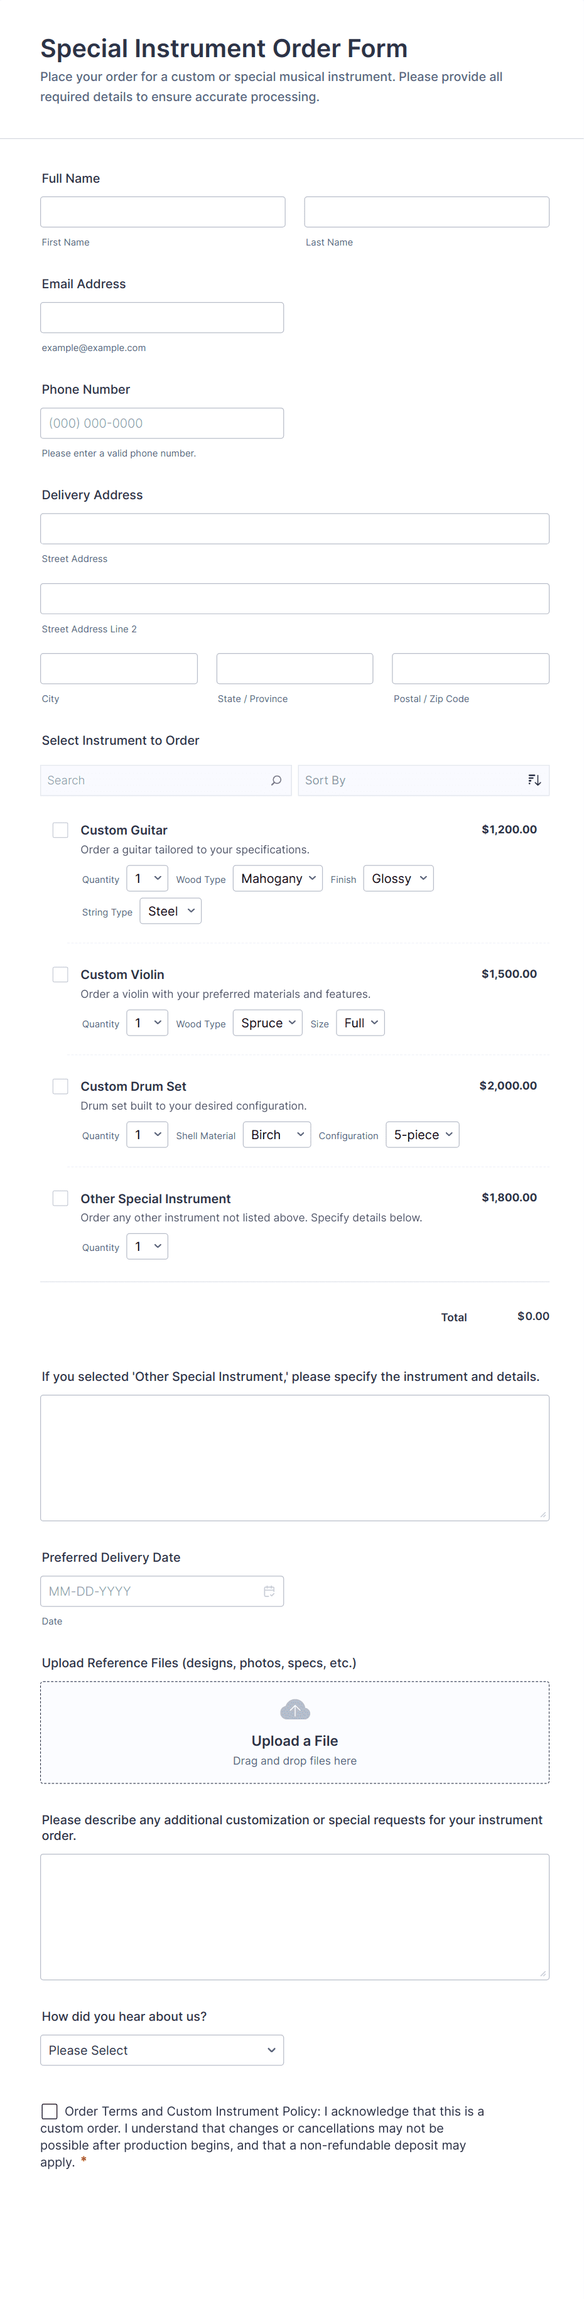This screenshot has width=584, height=2299.
Task: Click the Postal / Zip Code field
Action: [470, 668]
